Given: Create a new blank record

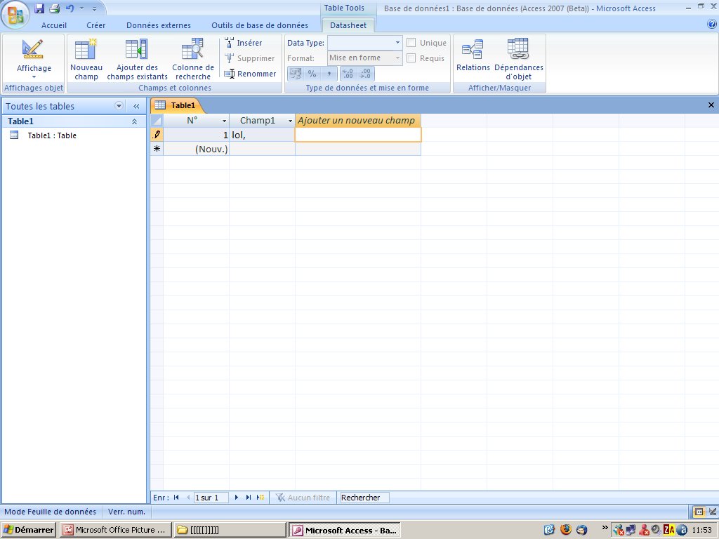Looking at the screenshot, I should pos(260,498).
